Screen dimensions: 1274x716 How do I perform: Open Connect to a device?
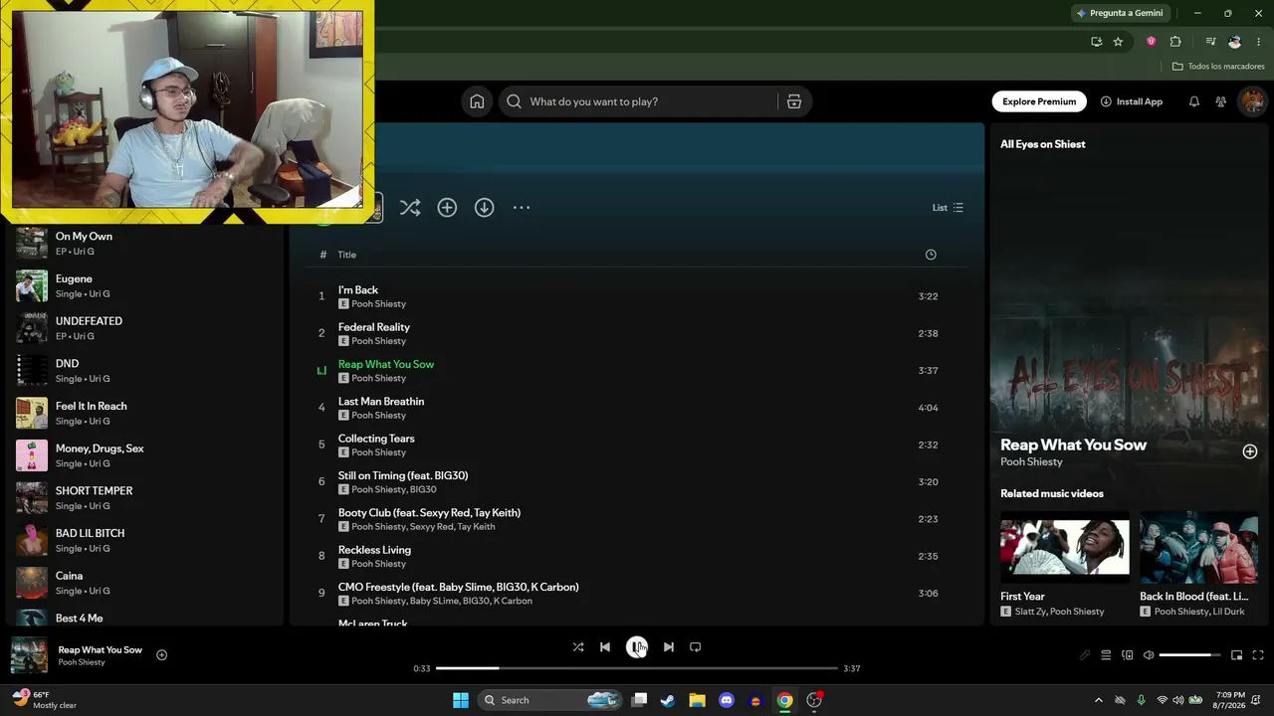(1128, 655)
